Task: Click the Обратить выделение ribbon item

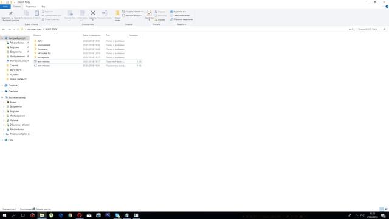Action: click(x=181, y=19)
